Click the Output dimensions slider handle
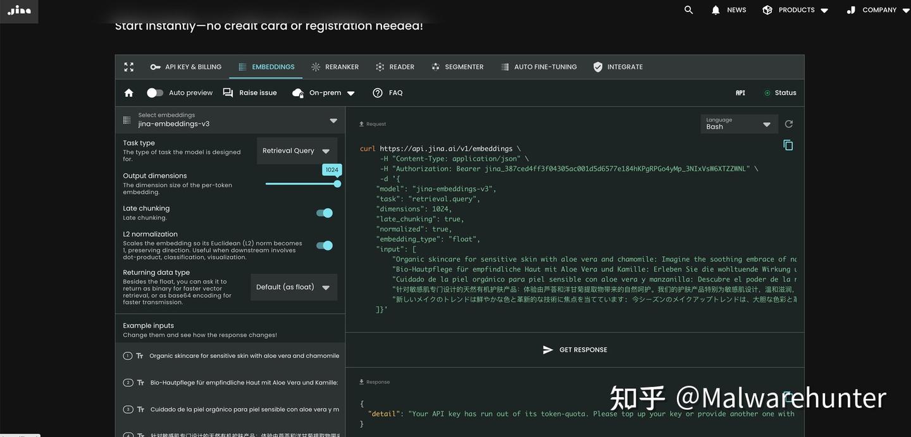This screenshot has height=437, width=911. pos(337,184)
